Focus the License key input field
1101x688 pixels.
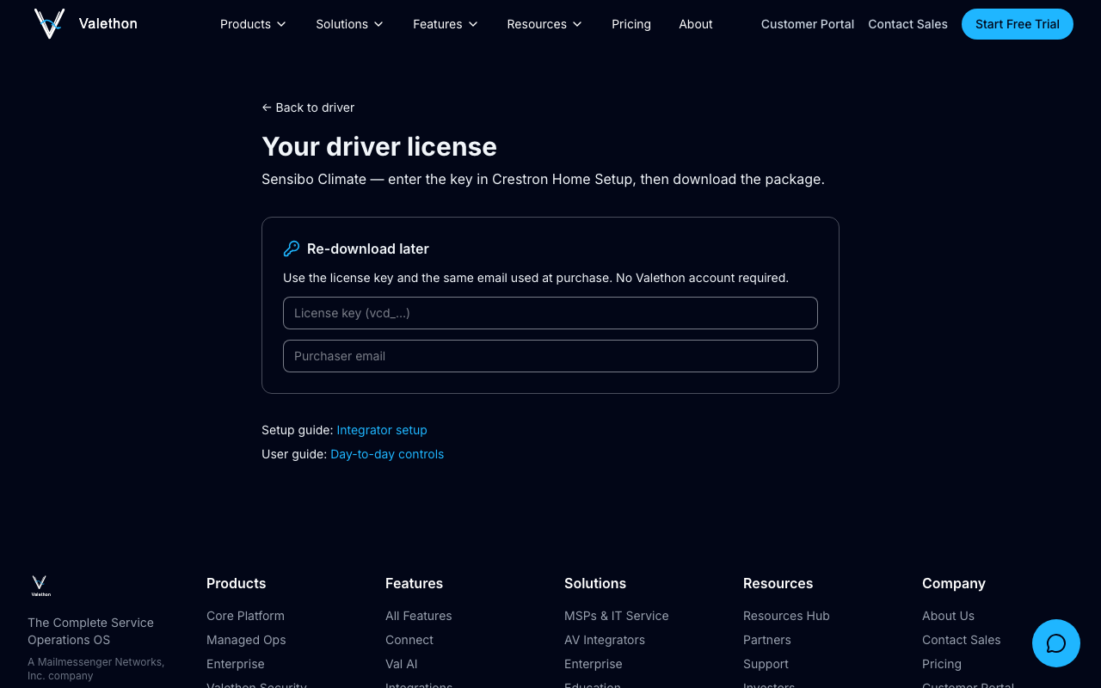[x=550, y=313]
